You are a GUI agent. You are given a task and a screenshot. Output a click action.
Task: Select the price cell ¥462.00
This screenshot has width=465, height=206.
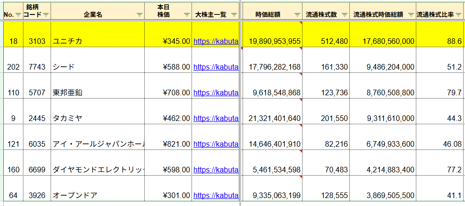(168, 112)
